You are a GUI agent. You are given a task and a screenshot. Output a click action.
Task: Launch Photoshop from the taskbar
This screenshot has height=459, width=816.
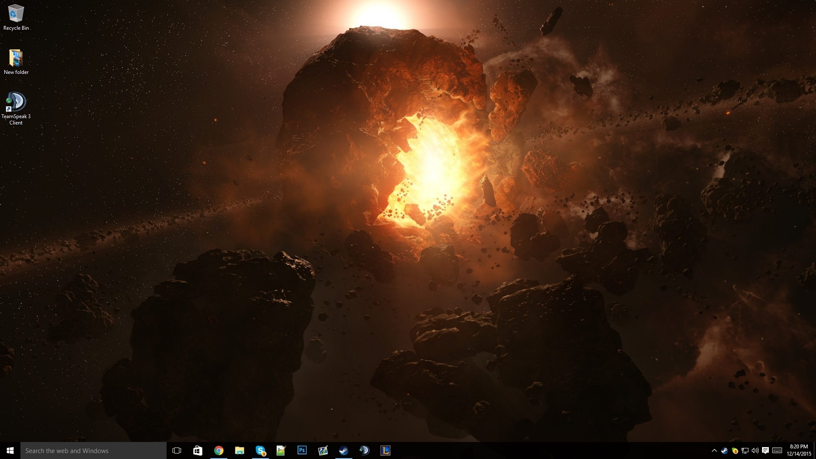pos(302,450)
